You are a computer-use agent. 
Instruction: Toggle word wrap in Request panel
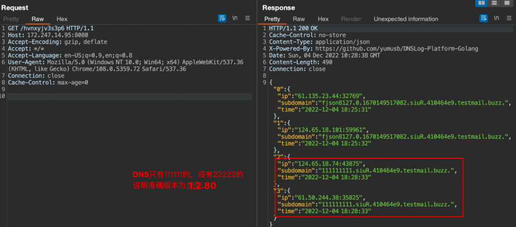click(x=222, y=19)
